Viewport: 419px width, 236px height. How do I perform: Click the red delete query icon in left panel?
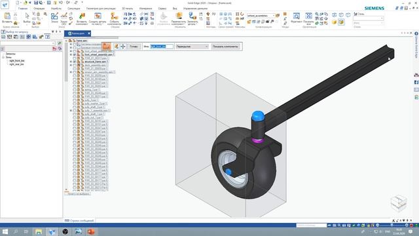(54, 49)
